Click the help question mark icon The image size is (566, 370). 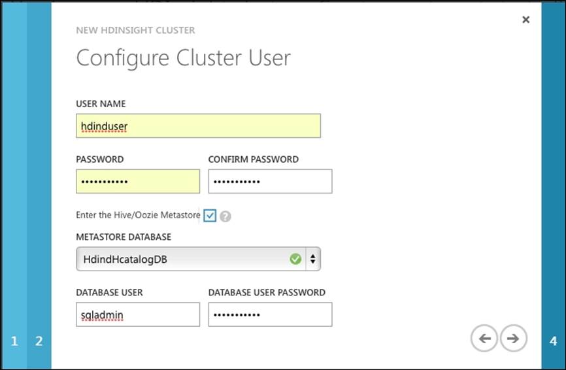(225, 216)
